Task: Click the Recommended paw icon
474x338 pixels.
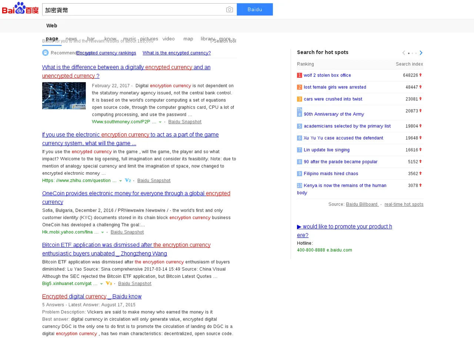Action: tap(46, 53)
